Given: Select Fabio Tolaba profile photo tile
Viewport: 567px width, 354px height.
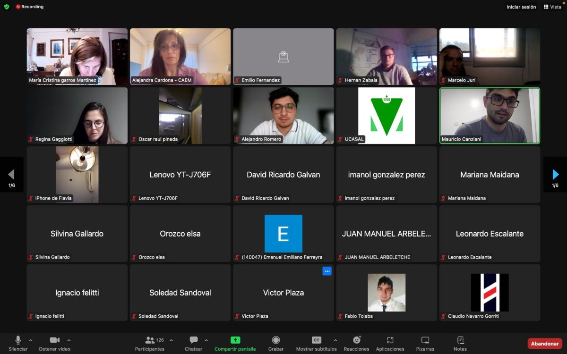Looking at the screenshot, I should [387, 293].
